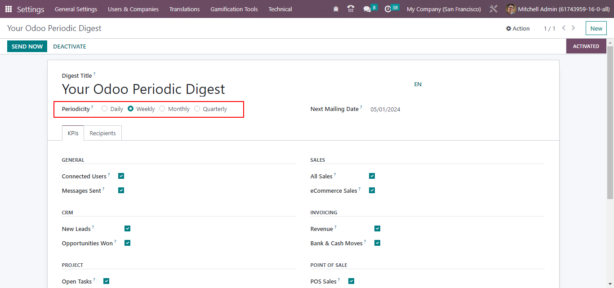Click the Open Tasks help mark
This screenshot has height=288, width=614.
(94, 279)
